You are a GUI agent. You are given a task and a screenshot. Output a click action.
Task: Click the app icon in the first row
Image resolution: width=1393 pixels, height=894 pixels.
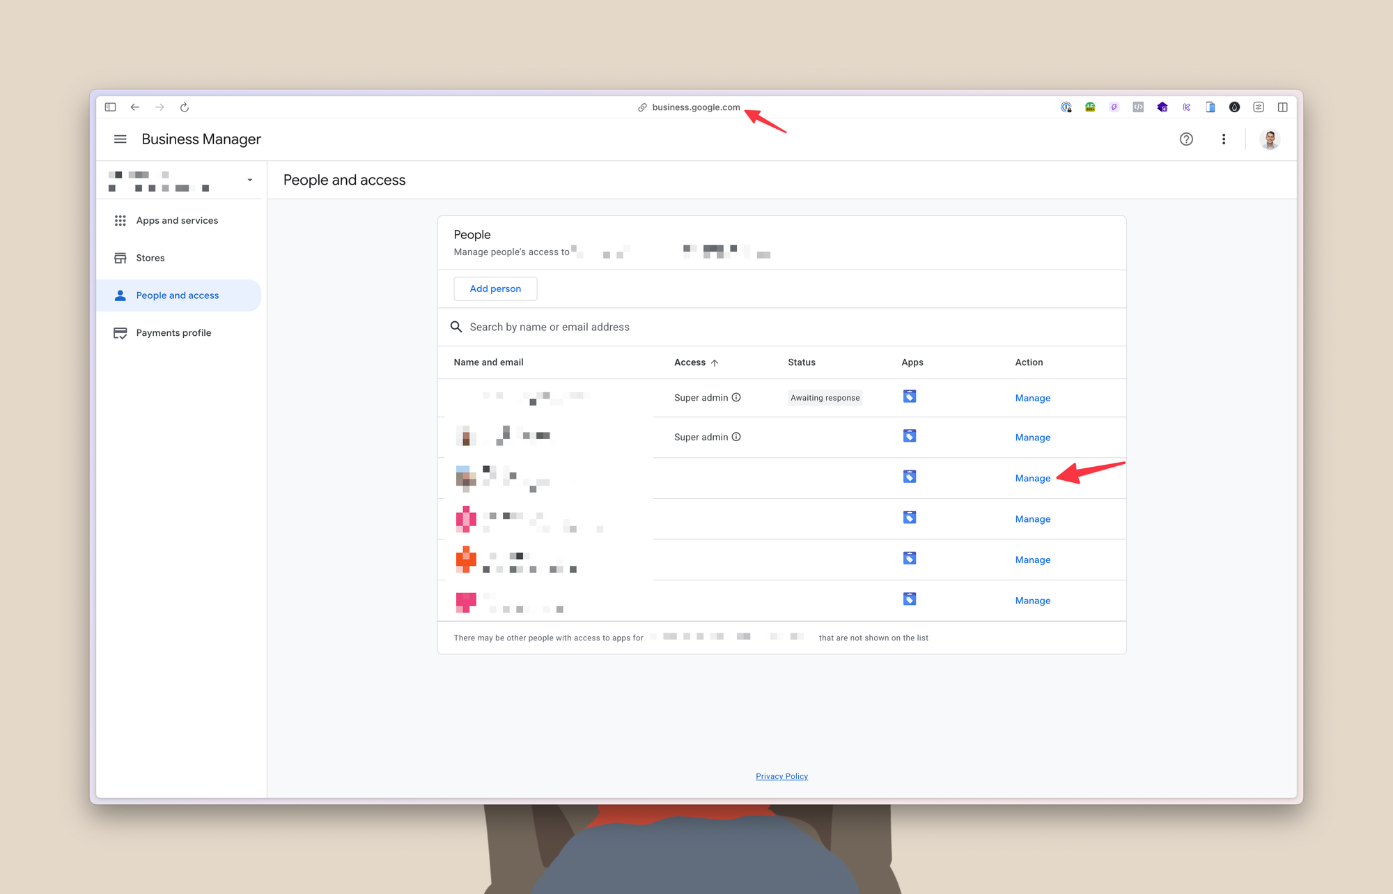point(909,396)
